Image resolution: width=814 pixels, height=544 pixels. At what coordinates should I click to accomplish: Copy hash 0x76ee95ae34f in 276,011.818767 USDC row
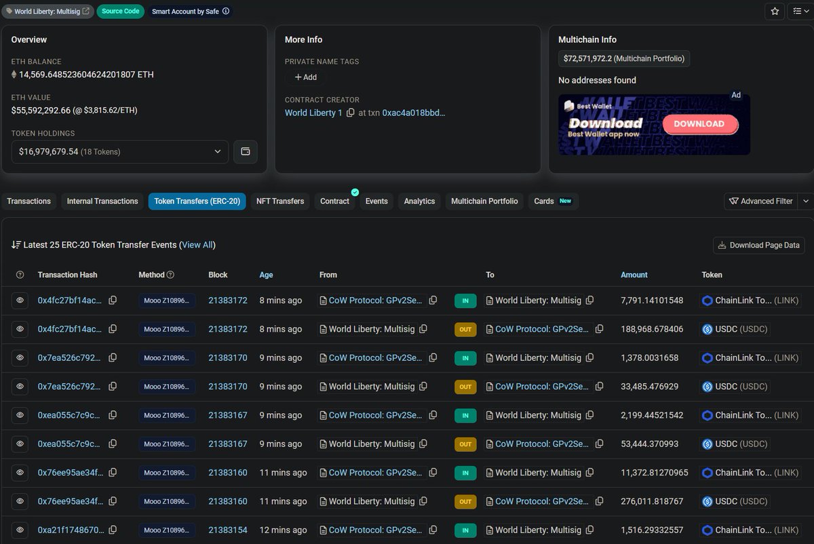[113, 501]
